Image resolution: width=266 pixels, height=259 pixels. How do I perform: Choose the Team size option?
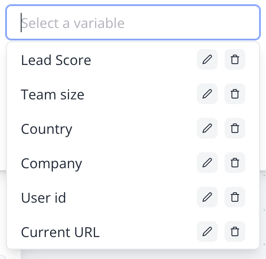pyautogui.click(x=53, y=95)
